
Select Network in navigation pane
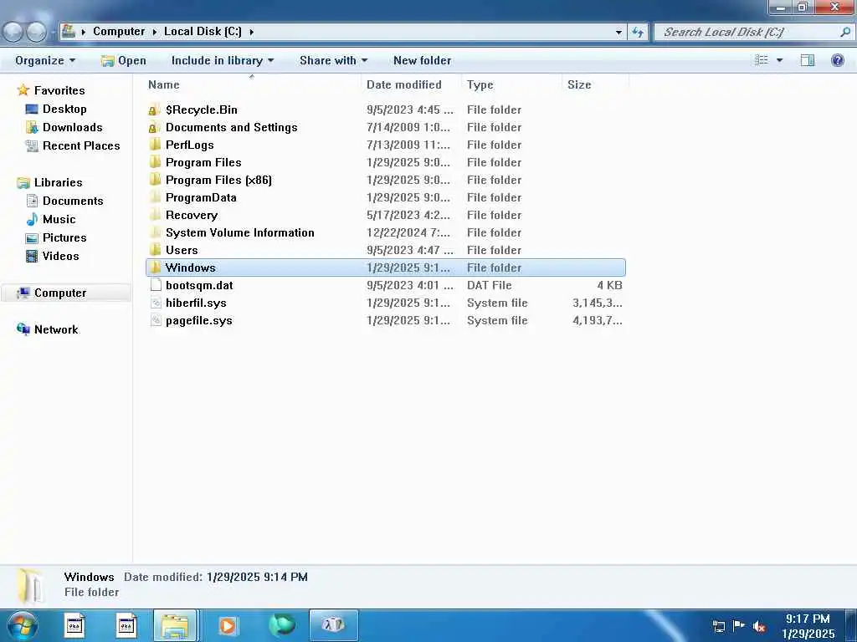click(x=56, y=329)
